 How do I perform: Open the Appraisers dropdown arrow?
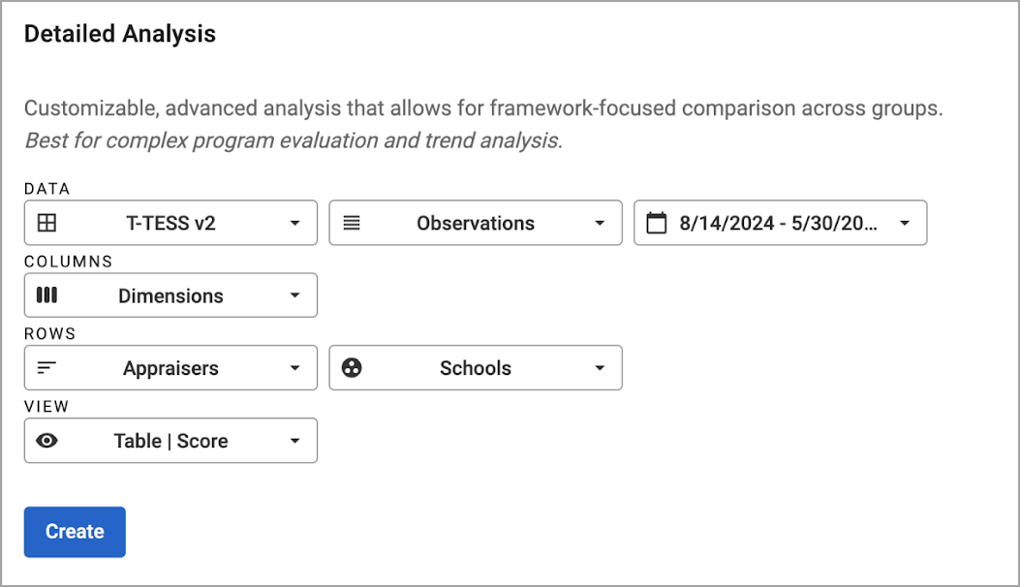(x=294, y=368)
